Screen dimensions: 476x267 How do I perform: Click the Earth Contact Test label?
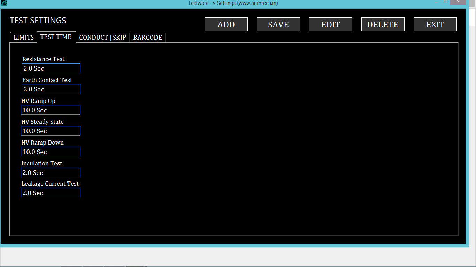coord(47,80)
